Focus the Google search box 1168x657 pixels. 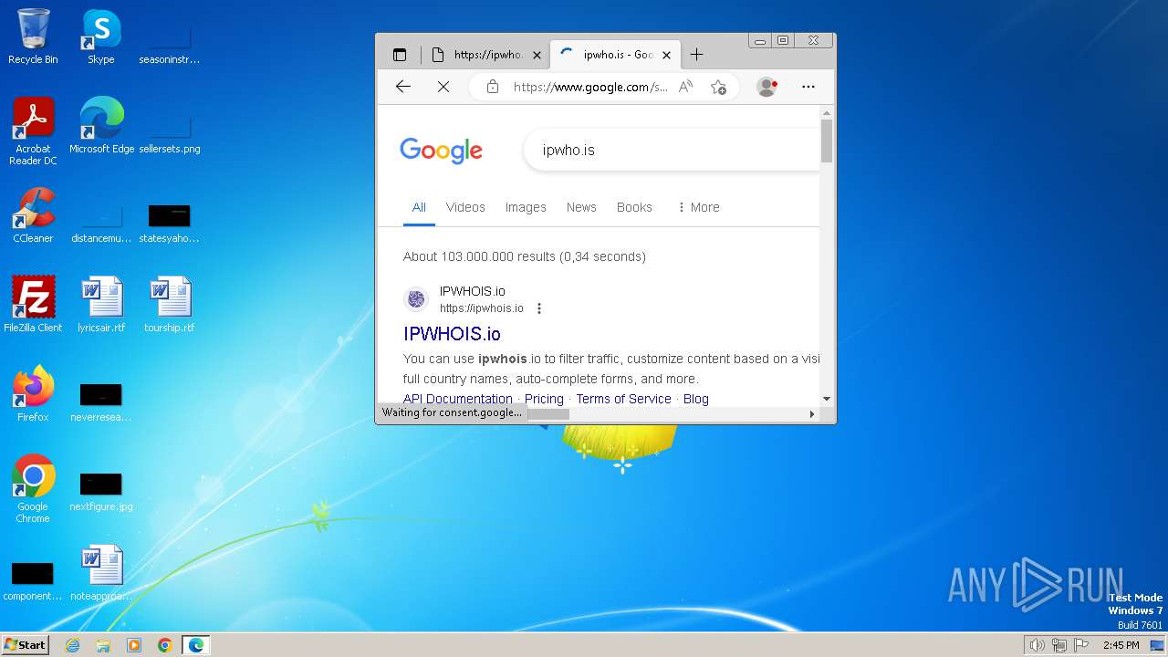click(671, 150)
